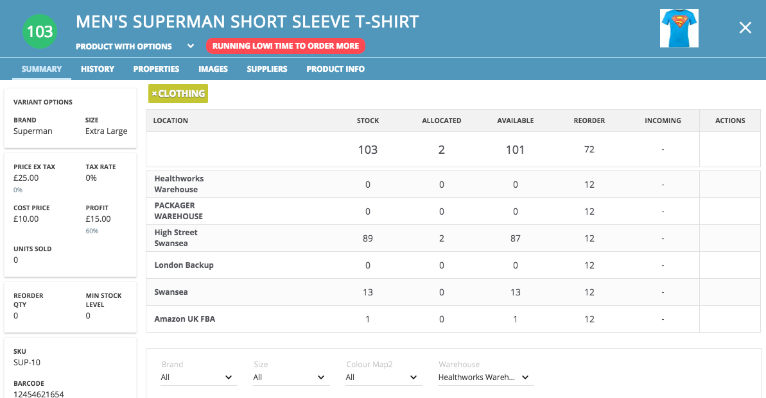The width and height of the screenshot is (766, 398).
Task: Select the High Street Swansea location row
Action: tap(453, 238)
